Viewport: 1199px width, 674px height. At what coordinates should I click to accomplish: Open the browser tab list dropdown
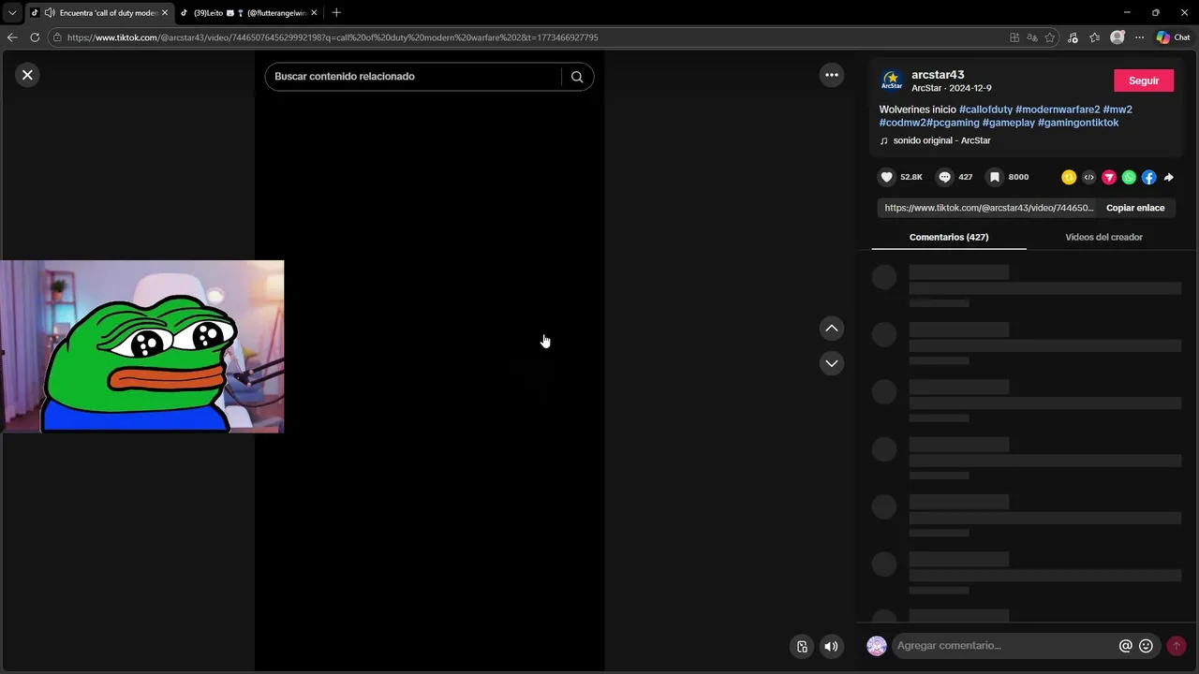coord(12,13)
